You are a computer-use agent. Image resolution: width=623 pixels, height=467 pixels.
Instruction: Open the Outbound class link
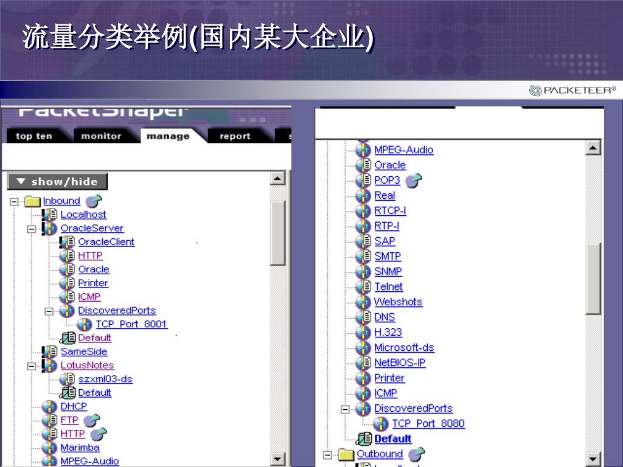point(380,454)
